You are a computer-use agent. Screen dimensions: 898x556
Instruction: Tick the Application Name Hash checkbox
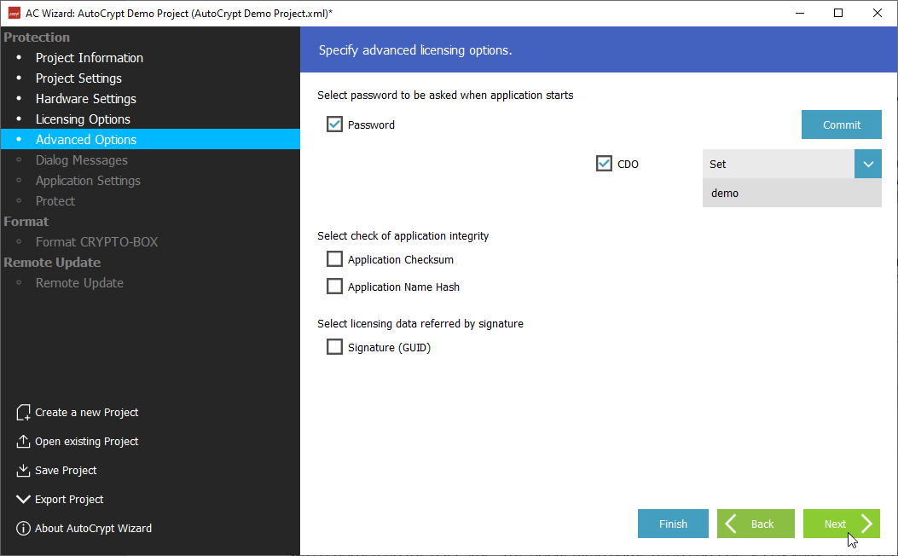[x=334, y=287]
